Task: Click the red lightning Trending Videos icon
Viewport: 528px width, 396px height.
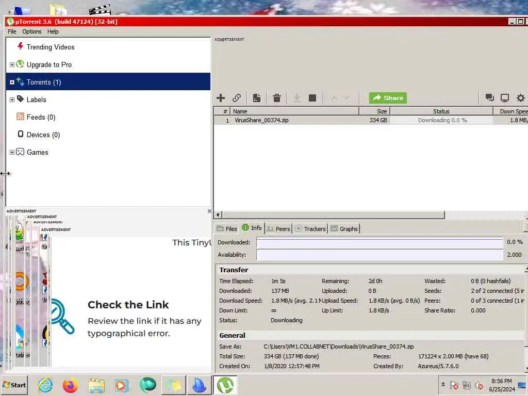Action: pos(20,46)
